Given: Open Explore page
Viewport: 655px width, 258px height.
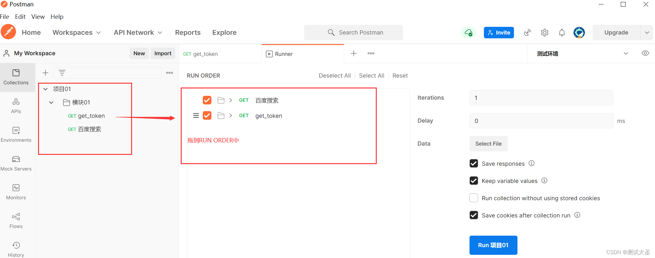Looking at the screenshot, I should (225, 33).
